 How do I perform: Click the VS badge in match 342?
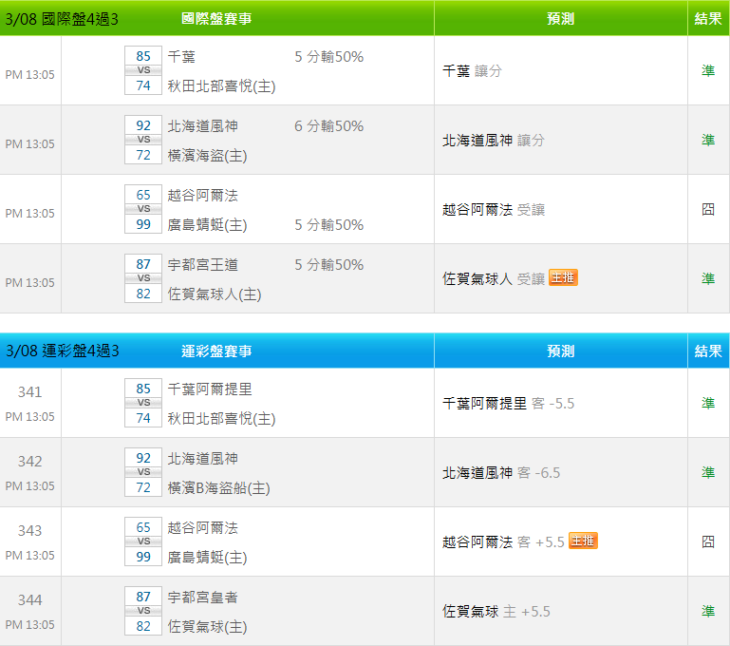point(143,472)
